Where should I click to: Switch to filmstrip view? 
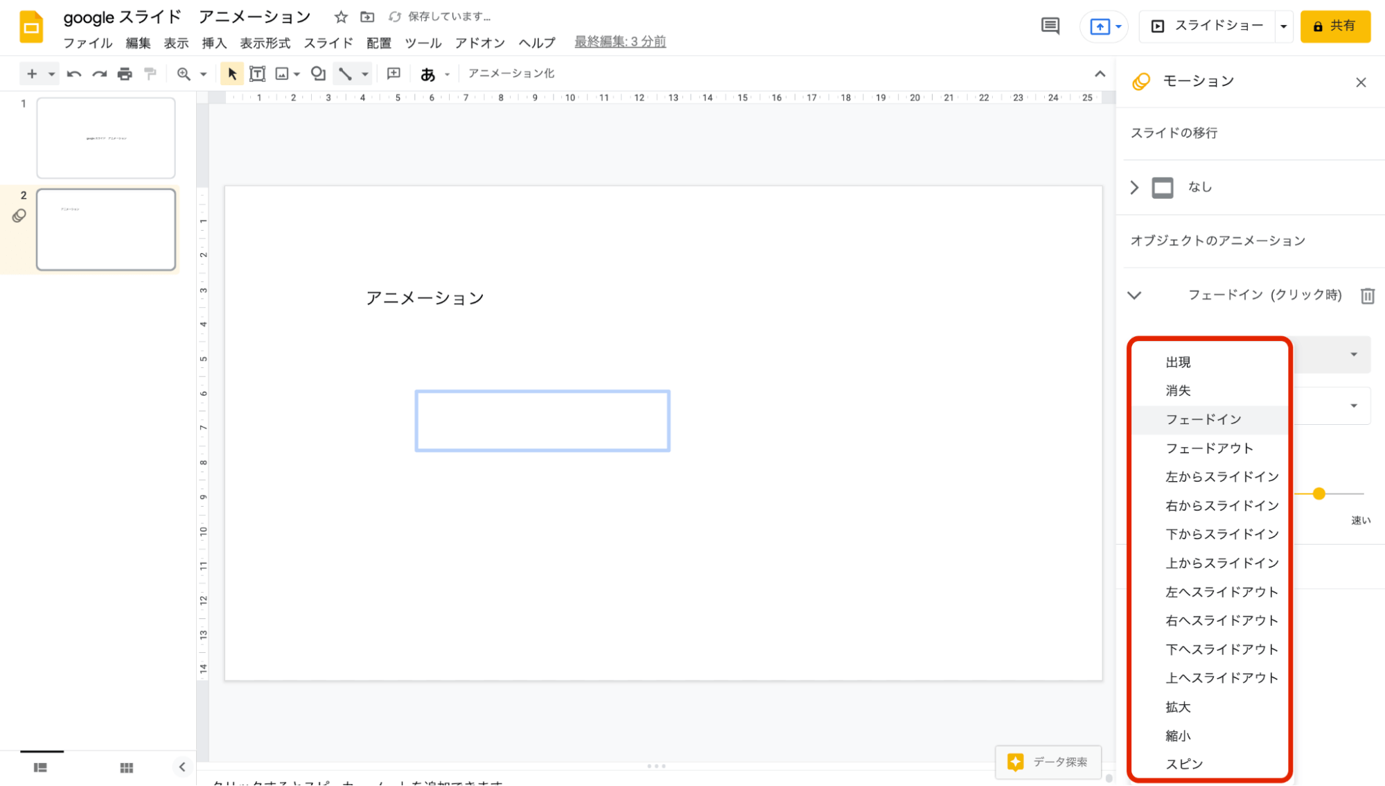coord(40,767)
